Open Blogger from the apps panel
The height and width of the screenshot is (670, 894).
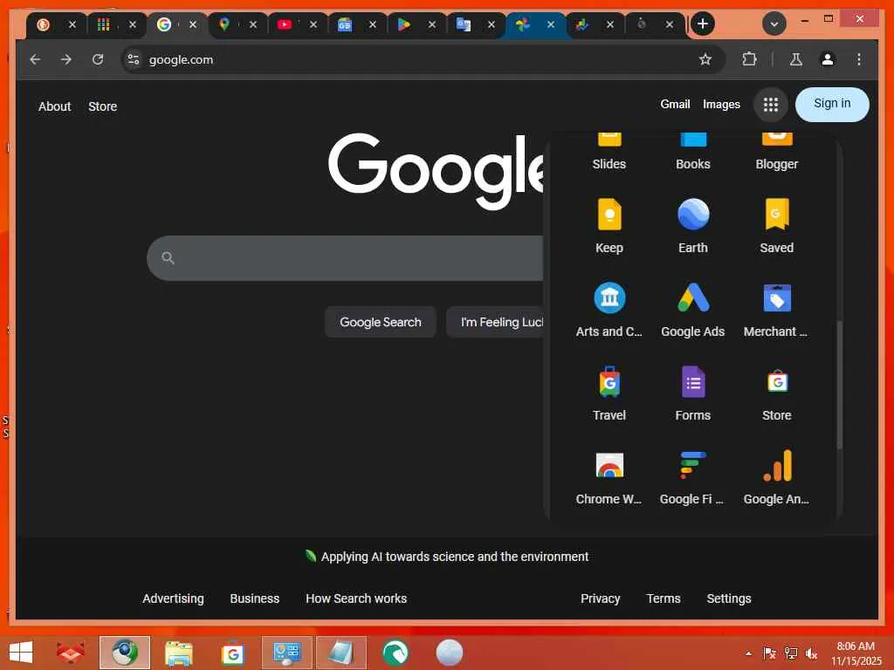click(x=776, y=152)
